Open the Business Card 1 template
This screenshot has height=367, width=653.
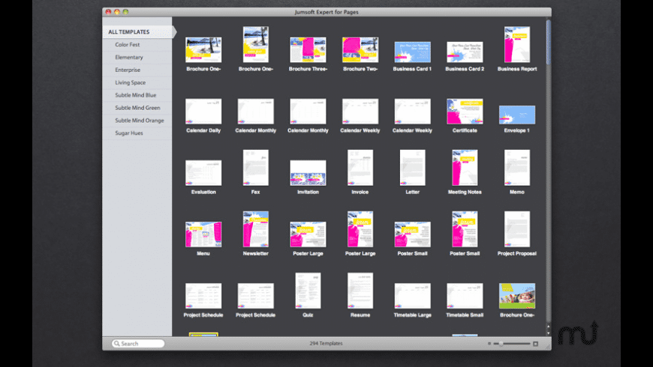pos(412,52)
